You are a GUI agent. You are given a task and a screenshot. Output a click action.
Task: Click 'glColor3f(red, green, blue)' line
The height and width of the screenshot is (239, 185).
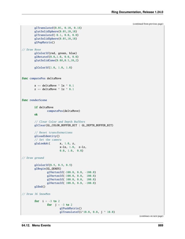coord(55,53)
